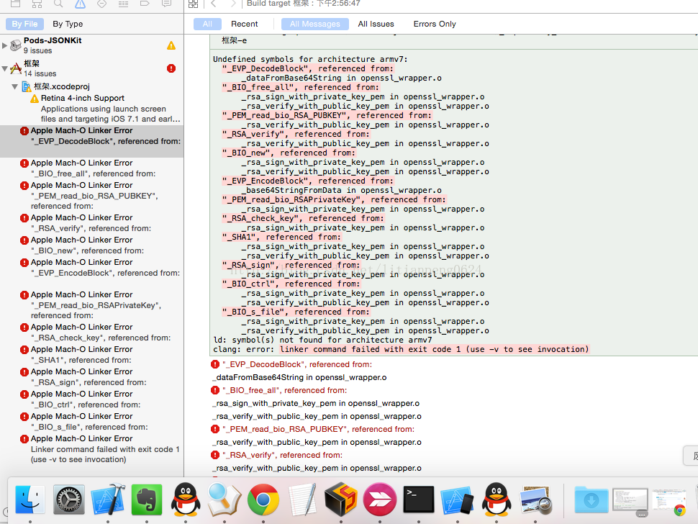Open Evernote from the dock
This screenshot has width=698, height=524.
147,500
